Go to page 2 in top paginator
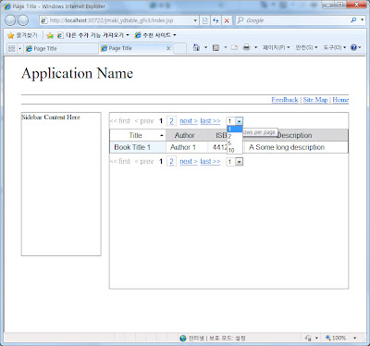The width and height of the screenshot is (370, 346). pos(171,121)
